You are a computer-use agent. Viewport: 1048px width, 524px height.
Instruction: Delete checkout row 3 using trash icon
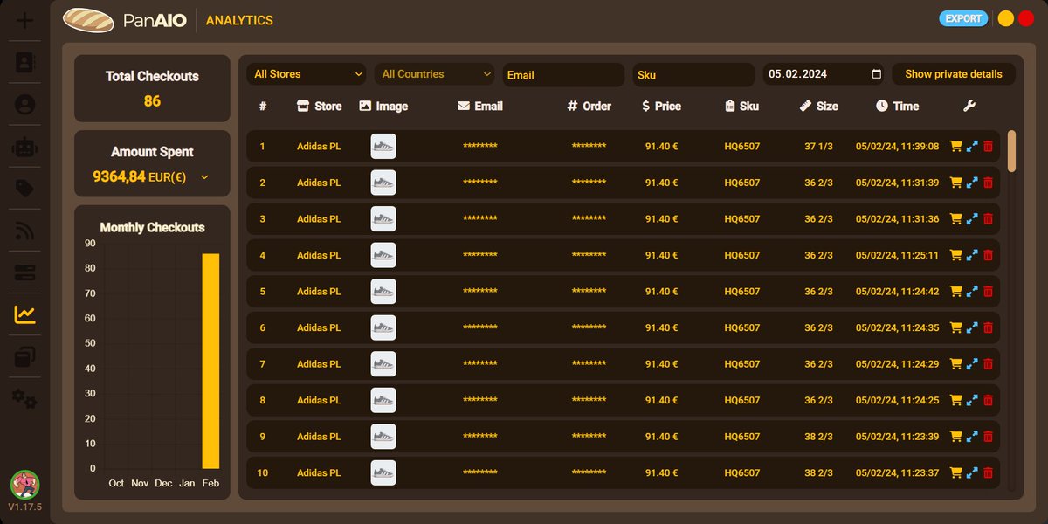coord(988,219)
